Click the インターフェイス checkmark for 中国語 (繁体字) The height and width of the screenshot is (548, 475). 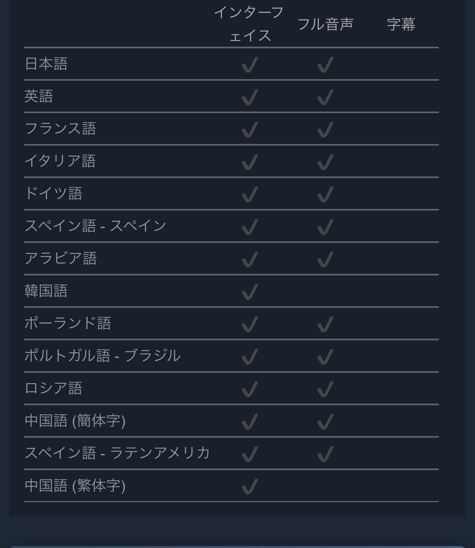250,486
